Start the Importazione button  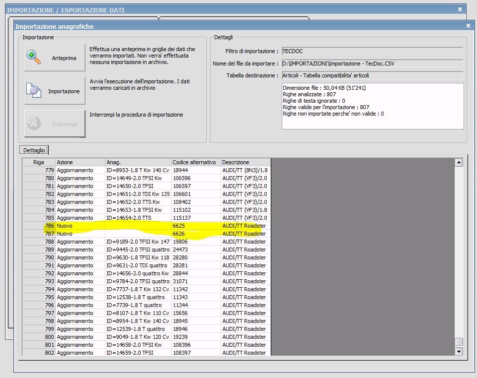click(x=55, y=91)
